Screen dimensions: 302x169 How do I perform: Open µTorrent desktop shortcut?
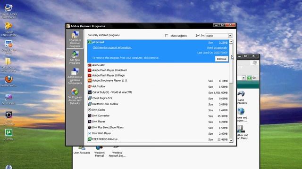pos(8,134)
